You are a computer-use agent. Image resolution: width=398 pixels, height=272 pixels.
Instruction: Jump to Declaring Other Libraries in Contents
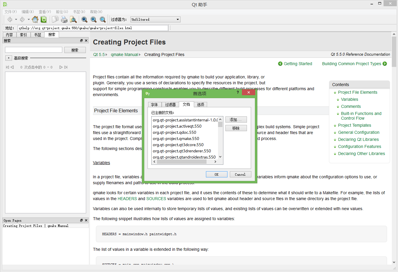pyautogui.click(x=361, y=154)
